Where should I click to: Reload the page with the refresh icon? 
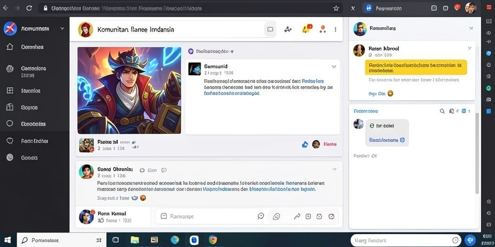click(29, 8)
